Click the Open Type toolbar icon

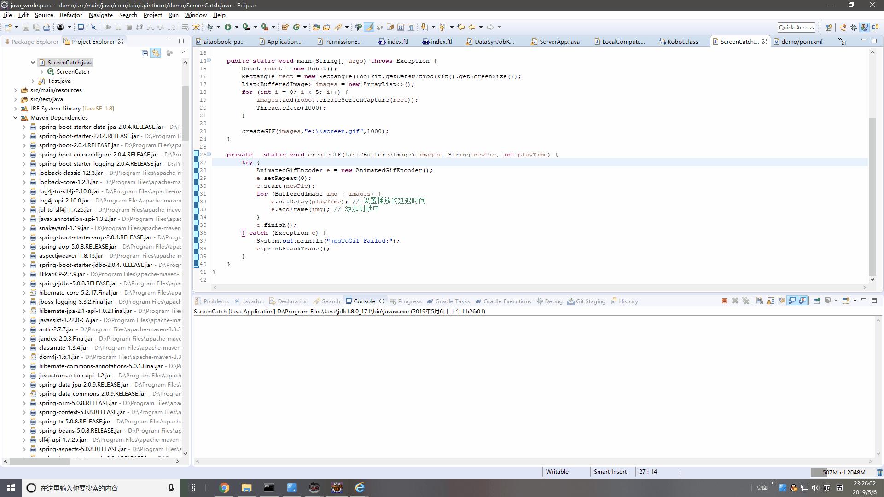pyautogui.click(x=316, y=27)
